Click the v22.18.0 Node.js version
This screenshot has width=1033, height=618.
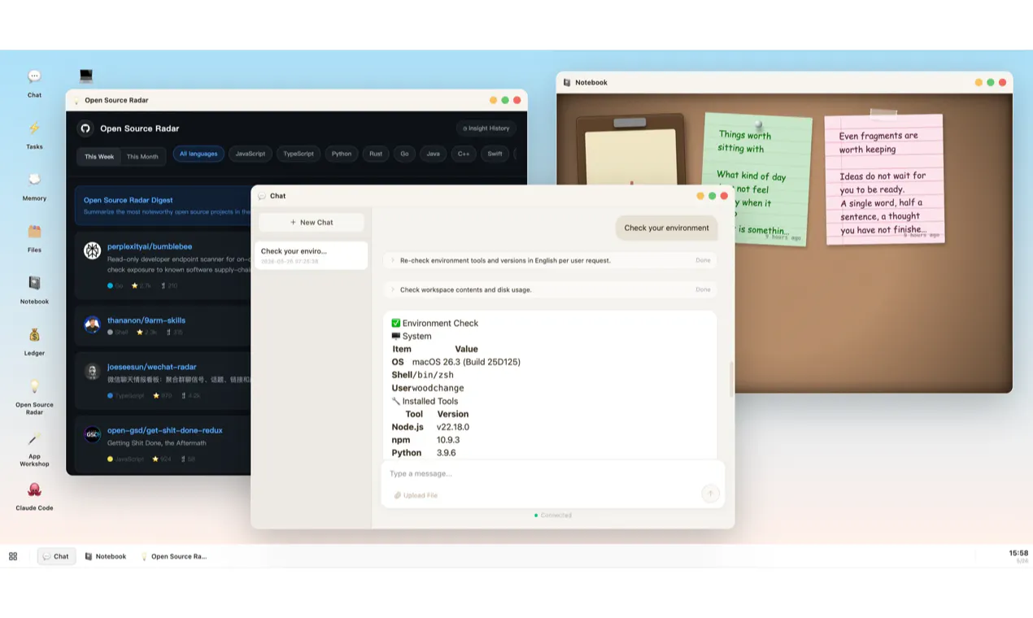pyautogui.click(x=453, y=427)
